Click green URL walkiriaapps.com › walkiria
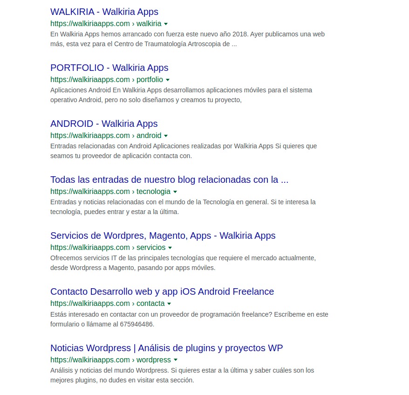This screenshot has height=395, width=409. (106, 23)
